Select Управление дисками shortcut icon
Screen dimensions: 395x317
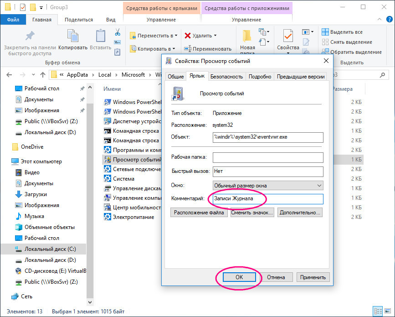click(108, 188)
